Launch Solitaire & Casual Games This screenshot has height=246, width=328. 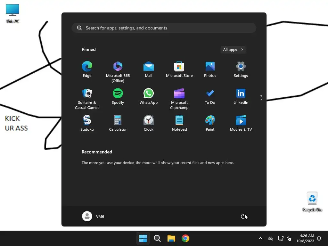(87, 99)
